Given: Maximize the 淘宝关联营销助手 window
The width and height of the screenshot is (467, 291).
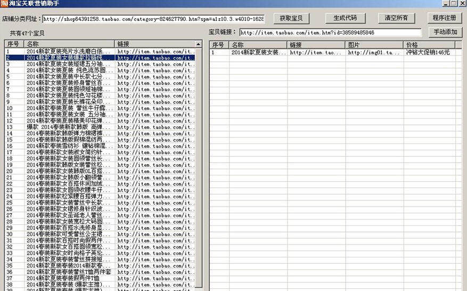Looking at the screenshot, I should point(453,3).
